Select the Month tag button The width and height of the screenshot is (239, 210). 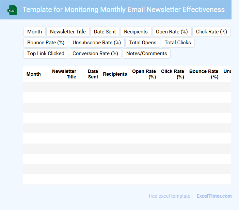(34, 32)
